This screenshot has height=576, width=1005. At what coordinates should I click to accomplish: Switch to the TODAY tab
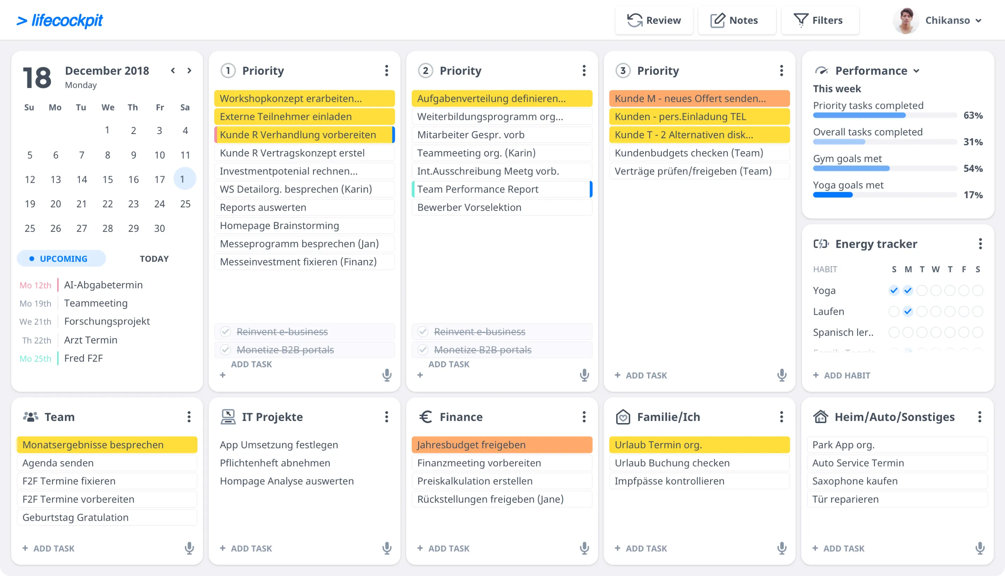tap(154, 259)
